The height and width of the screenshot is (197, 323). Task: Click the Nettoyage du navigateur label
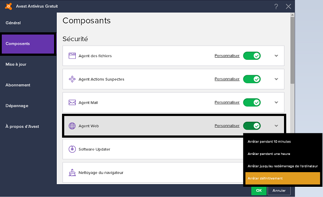(x=101, y=173)
